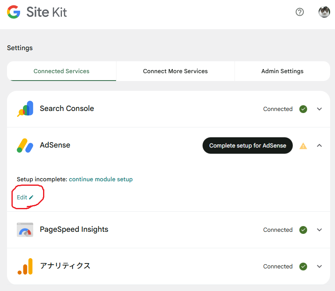Expand the アナリティクス section chevron
Screen dimensions: 335x291
pos(320,266)
